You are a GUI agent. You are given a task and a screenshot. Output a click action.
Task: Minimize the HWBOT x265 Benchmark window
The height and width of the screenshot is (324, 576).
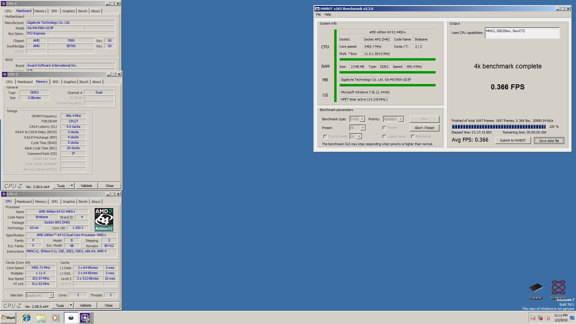coord(558,9)
